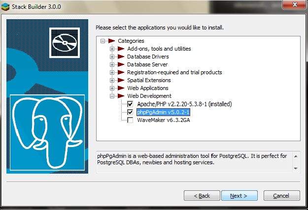
Task: Click the flag icon beside Add-ons, tools and utilities
Action: (x=121, y=49)
